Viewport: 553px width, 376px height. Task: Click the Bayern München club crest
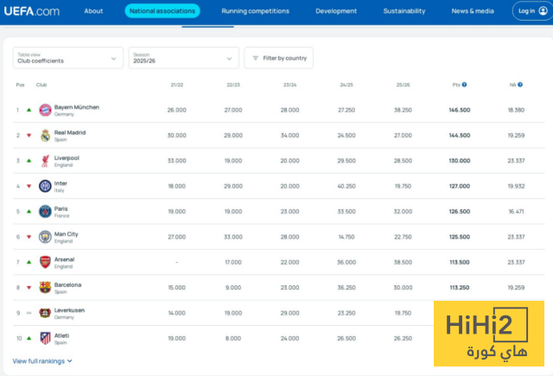coord(45,110)
